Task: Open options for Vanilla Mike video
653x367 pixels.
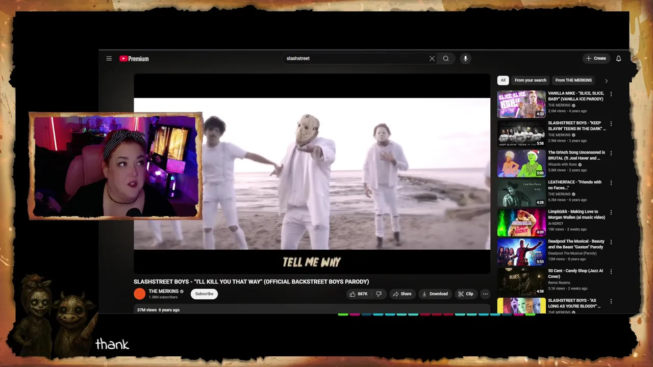Action: [611, 94]
